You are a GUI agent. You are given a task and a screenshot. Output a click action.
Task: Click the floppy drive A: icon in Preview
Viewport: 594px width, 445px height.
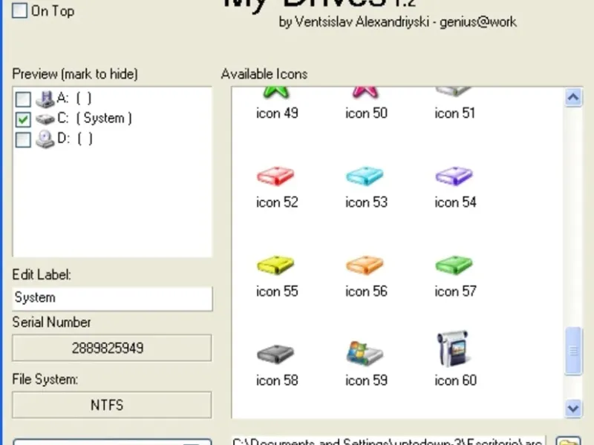(45, 99)
